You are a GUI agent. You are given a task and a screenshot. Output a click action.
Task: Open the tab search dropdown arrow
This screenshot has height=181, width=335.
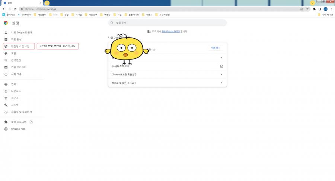[x=312, y=3]
